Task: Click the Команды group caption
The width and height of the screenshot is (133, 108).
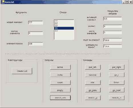Action: (88, 60)
